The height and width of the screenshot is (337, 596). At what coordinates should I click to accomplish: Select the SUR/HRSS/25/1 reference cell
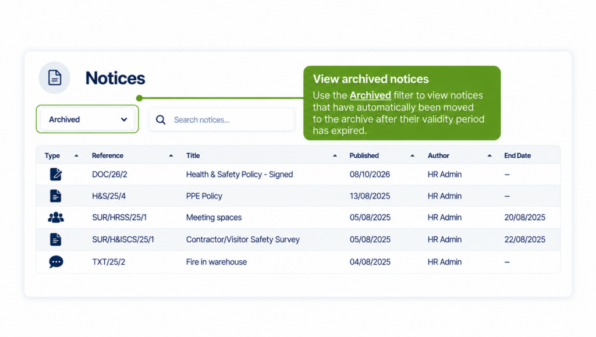tap(119, 217)
